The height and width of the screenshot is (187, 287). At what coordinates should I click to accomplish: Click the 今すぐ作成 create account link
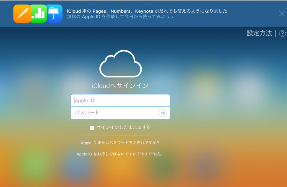pos(151,154)
